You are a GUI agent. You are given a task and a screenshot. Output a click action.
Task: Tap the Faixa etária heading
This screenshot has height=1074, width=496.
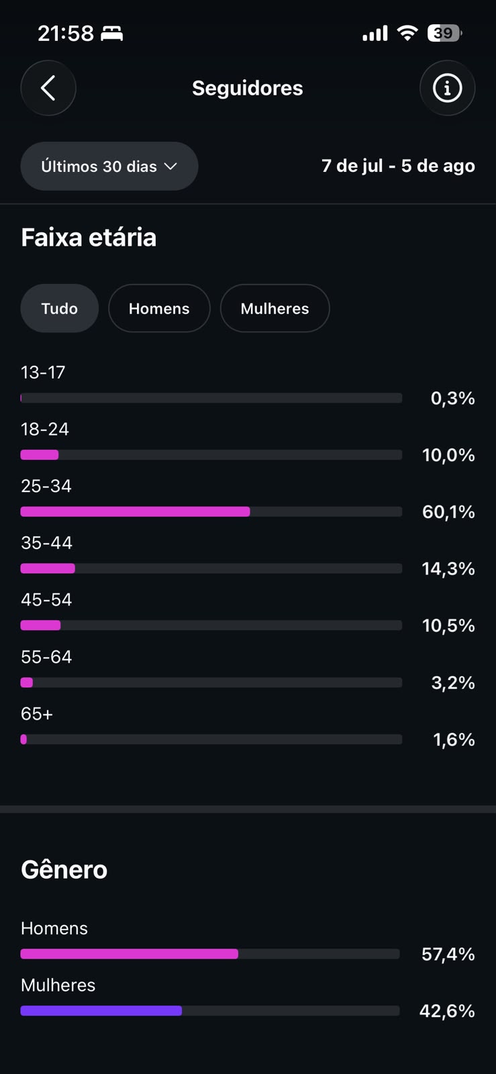pyautogui.click(x=89, y=238)
